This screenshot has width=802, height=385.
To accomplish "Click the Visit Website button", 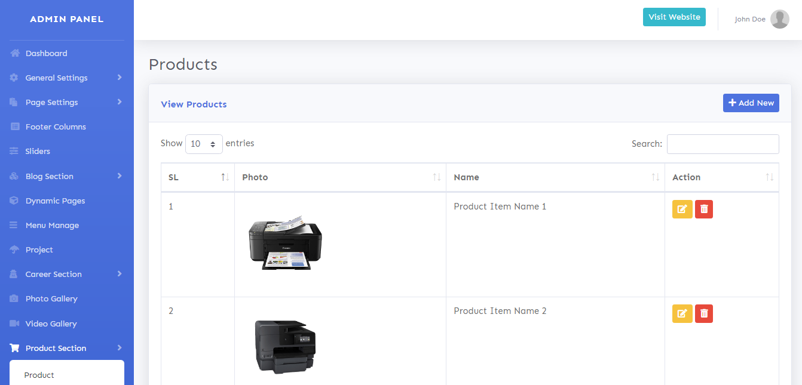I will click(674, 17).
